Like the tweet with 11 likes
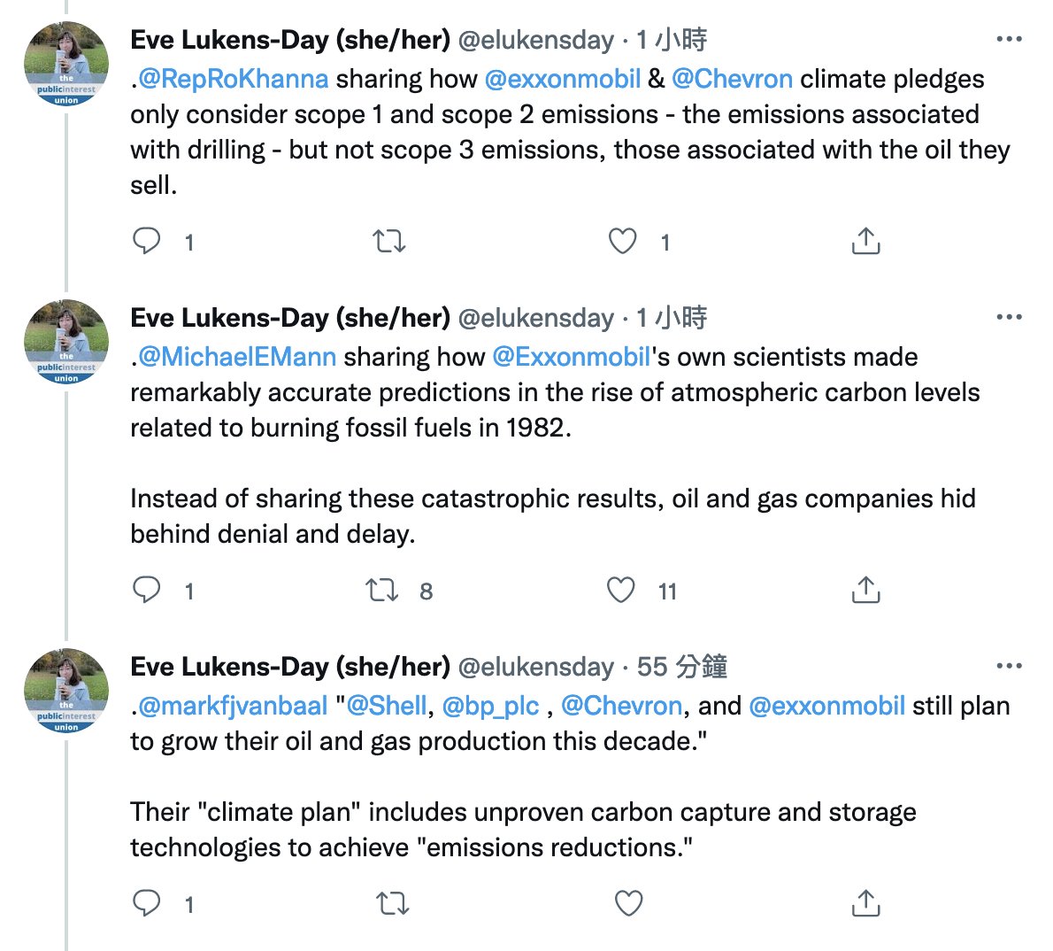This screenshot has width=1053, height=951. pyautogui.click(x=620, y=590)
